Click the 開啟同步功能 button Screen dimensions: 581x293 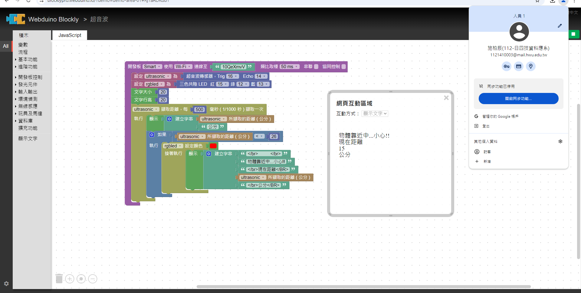coord(518,99)
